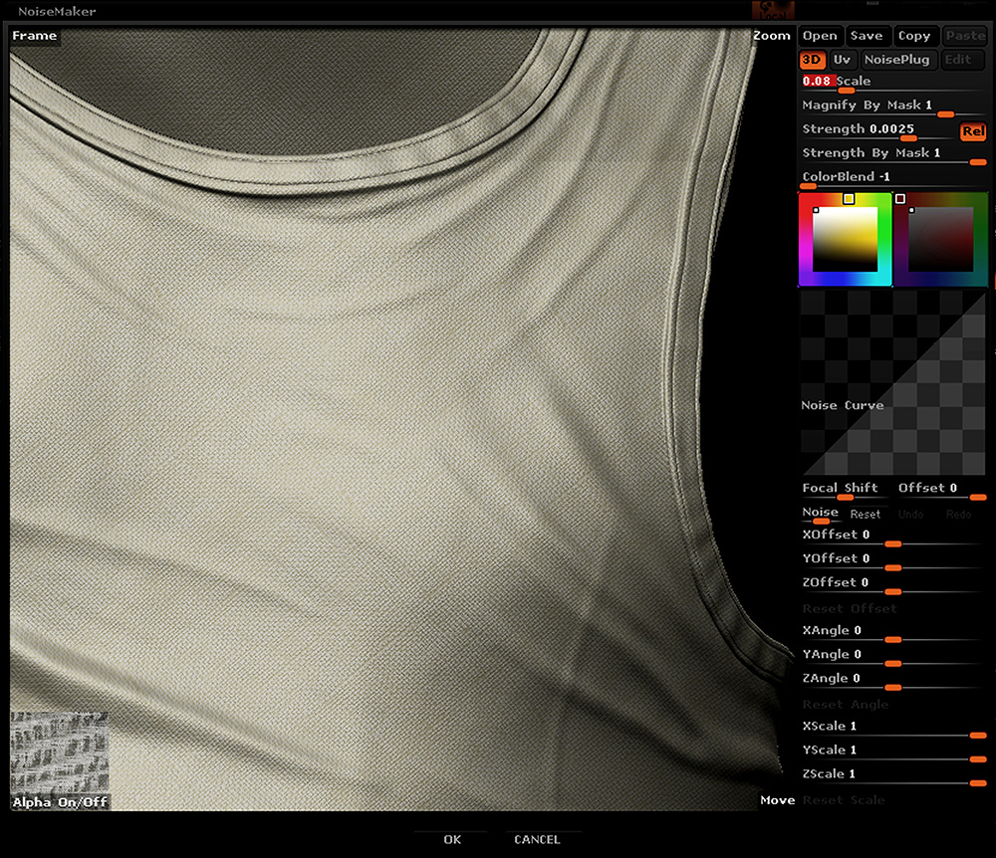The width and height of the screenshot is (996, 858).
Task: Reset the noise curve
Action: (x=866, y=514)
